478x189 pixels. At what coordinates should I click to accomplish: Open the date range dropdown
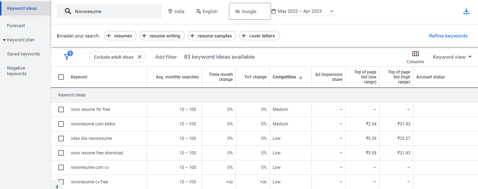[331, 11]
